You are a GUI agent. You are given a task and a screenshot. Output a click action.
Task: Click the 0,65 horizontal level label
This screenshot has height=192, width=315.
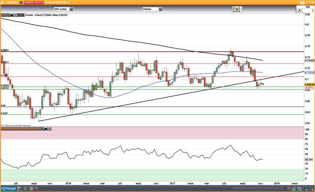pyautogui.click(x=3, y=106)
